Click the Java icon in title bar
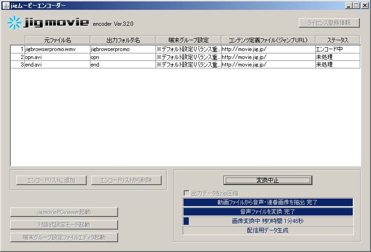371x252 pixels. pyautogui.click(x=5, y=5)
